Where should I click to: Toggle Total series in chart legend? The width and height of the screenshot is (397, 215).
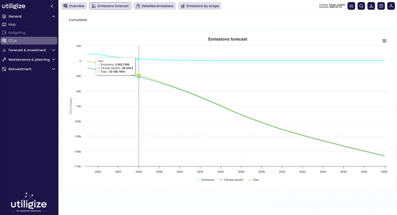click(253, 179)
